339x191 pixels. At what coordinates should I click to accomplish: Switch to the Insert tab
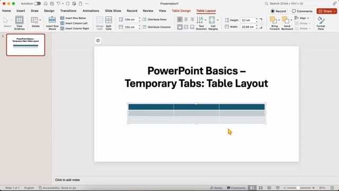click(x=21, y=11)
